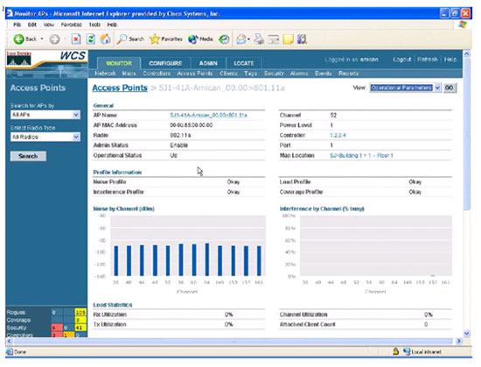481x367 pixels.
Task: Click the horizontal scrollbar left arrow
Action: tap(10, 342)
